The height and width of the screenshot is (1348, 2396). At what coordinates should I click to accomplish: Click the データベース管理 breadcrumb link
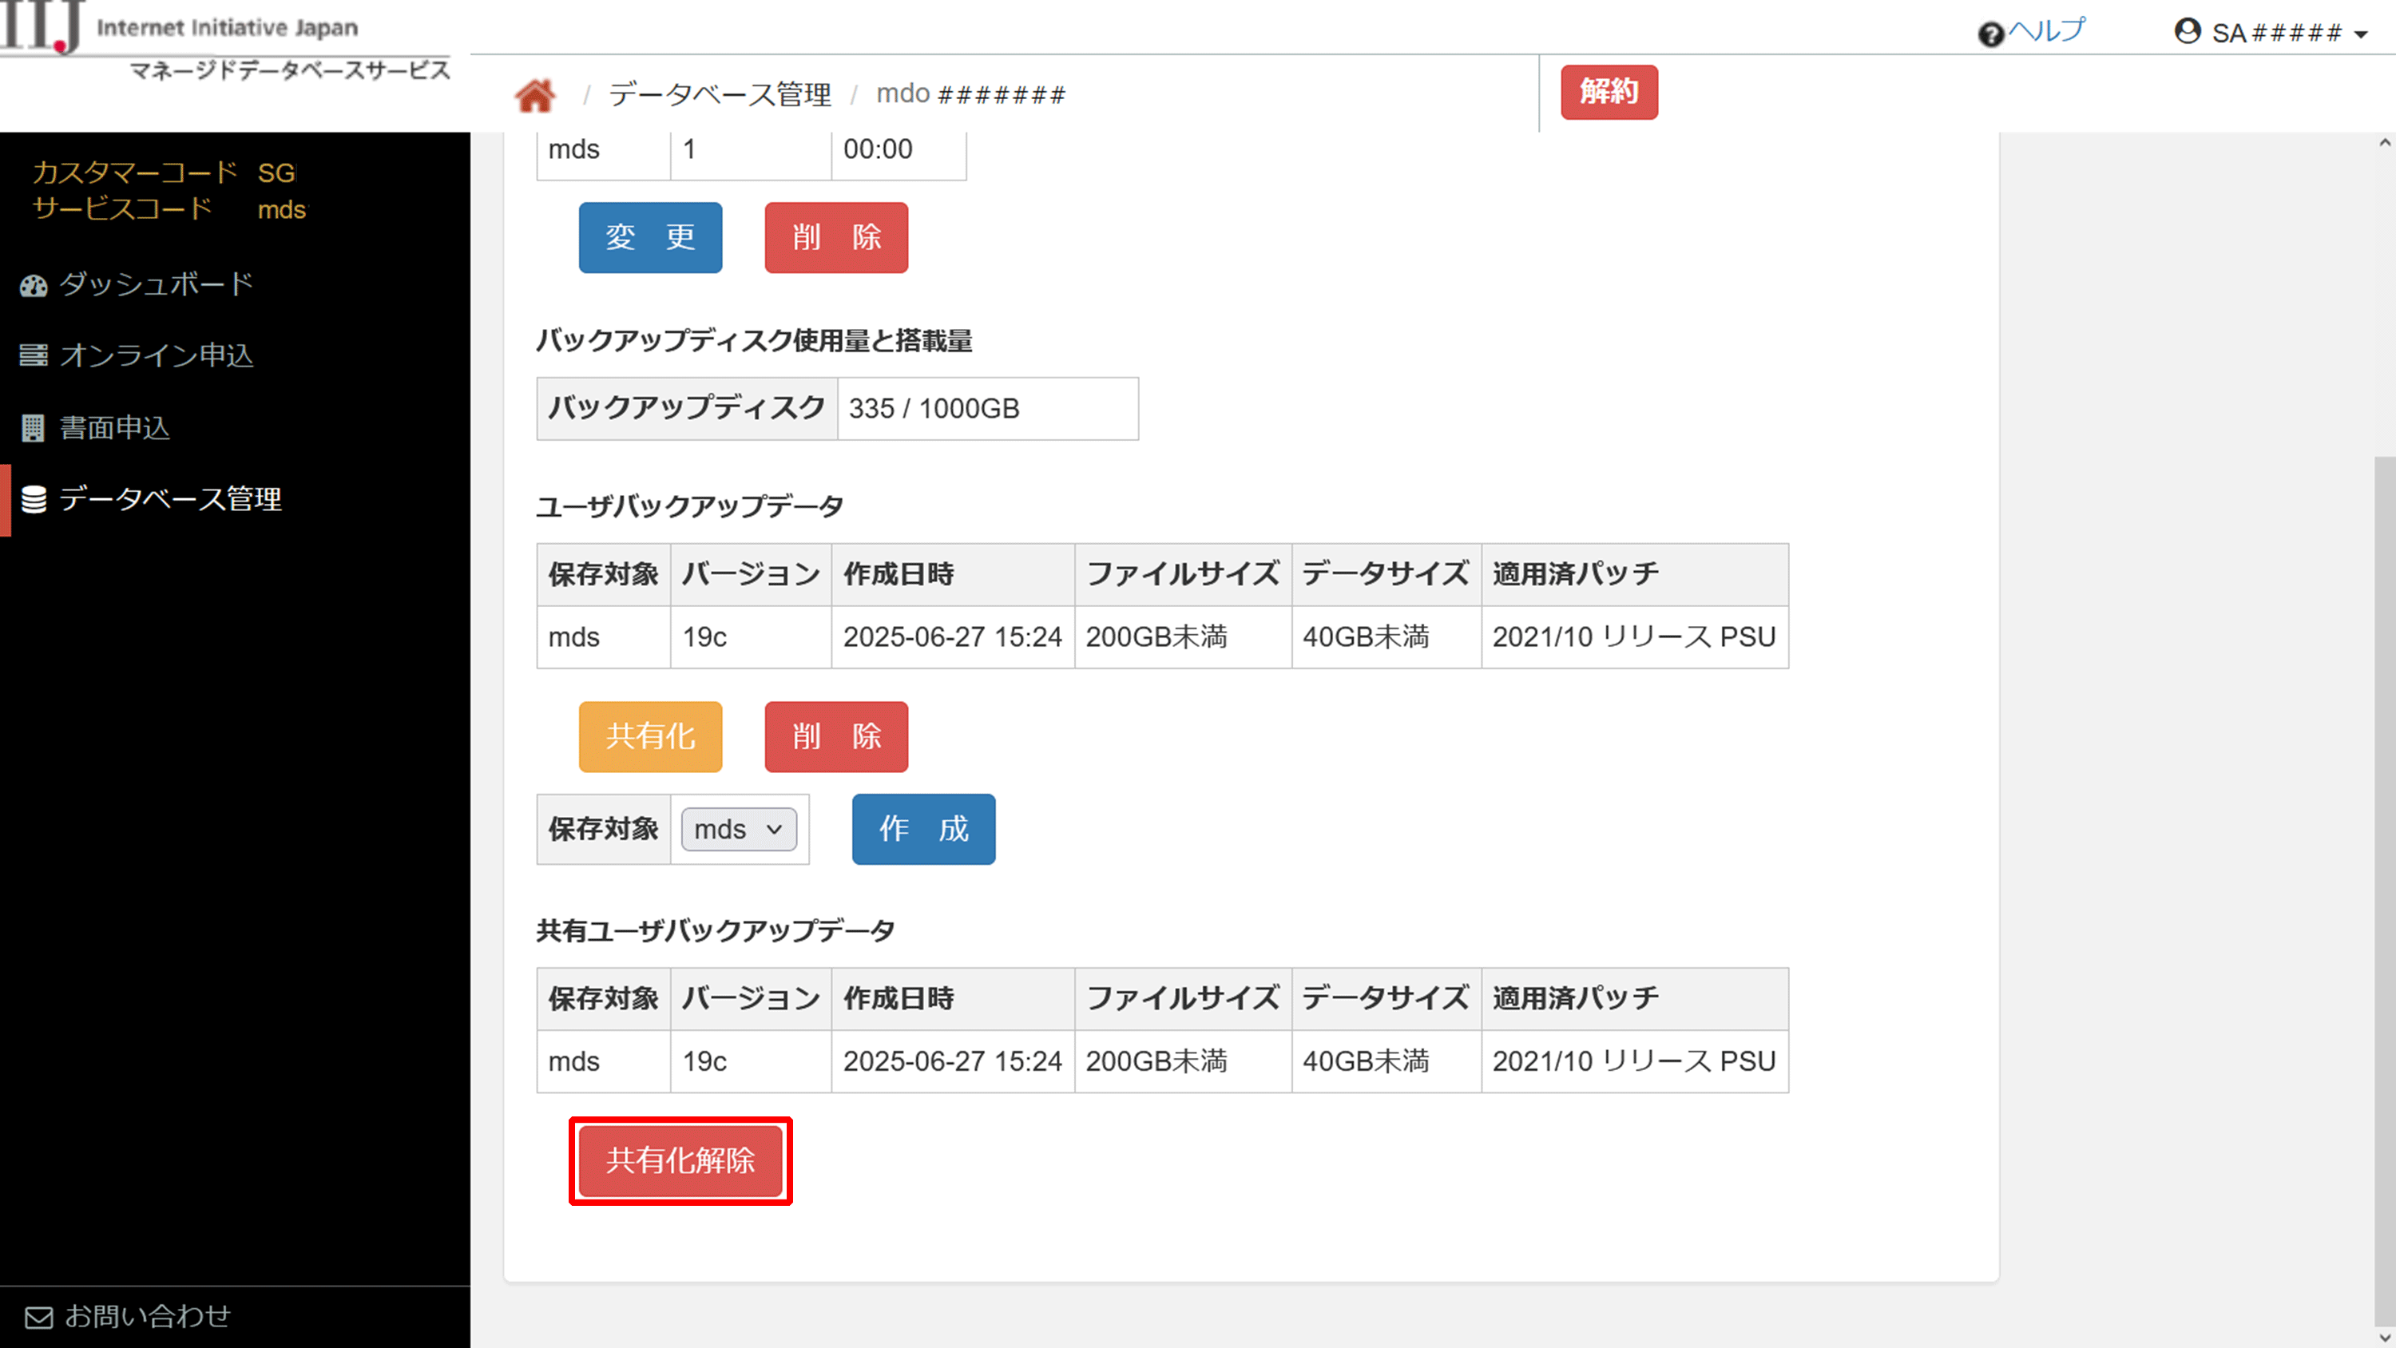[x=719, y=94]
